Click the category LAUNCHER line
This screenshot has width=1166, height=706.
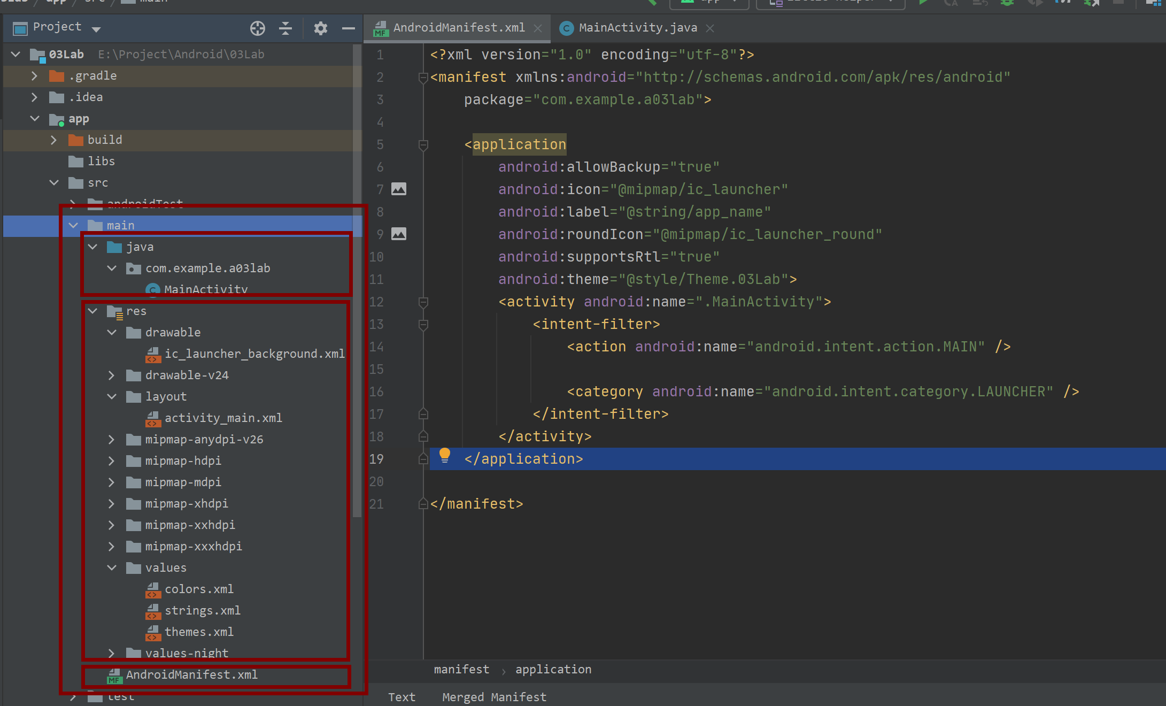tap(823, 392)
